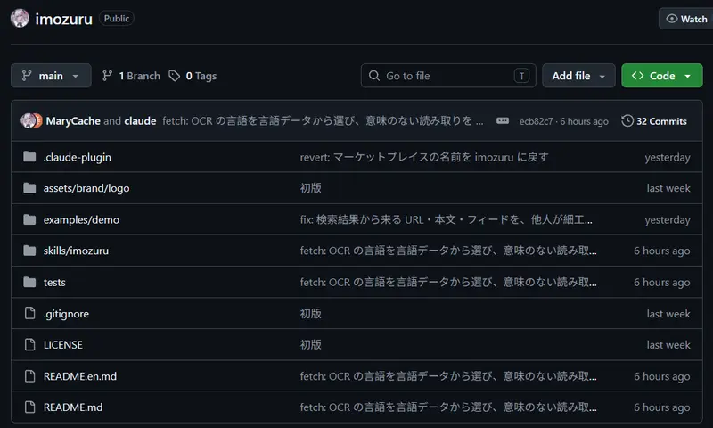Open the MaryCache author link
This screenshot has width=713, height=428.
tap(73, 121)
